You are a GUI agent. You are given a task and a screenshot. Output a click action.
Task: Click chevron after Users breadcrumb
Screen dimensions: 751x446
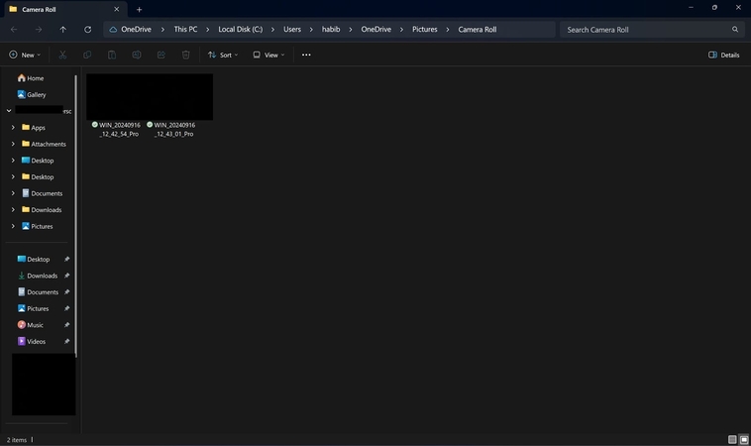pyautogui.click(x=311, y=30)
